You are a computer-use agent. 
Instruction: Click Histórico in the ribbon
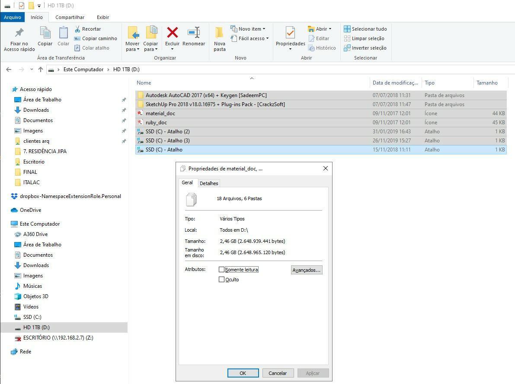click(322, 48)
